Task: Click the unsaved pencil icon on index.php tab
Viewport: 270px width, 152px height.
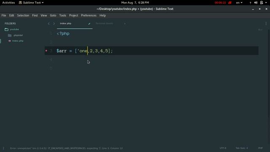Action: pyautogui.click(x=89, y=24)
